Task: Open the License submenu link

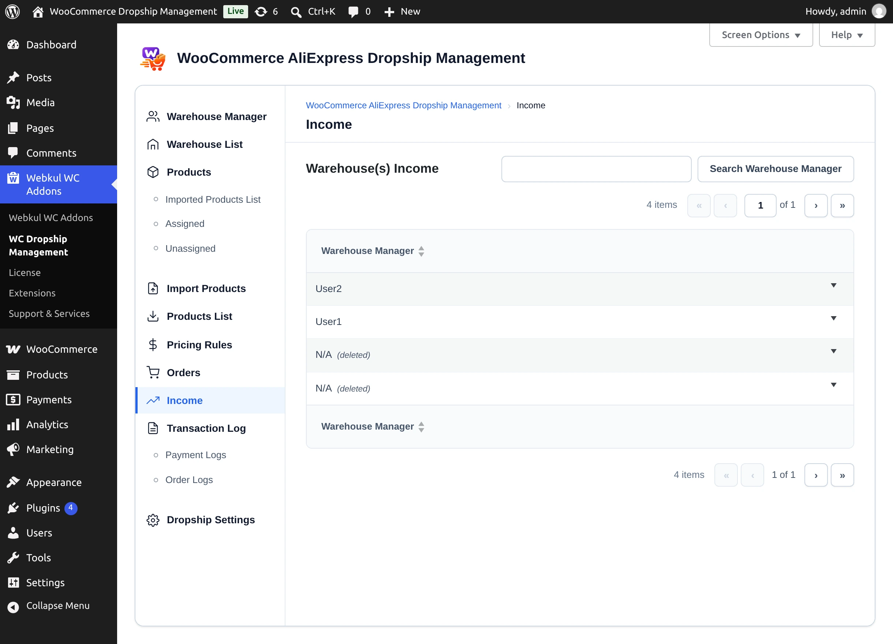Action: [x=25, y=272]
